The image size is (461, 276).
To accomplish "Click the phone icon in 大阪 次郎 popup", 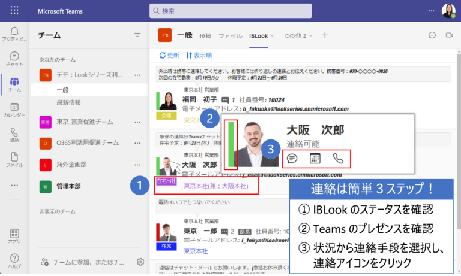I will coord(339,159).
